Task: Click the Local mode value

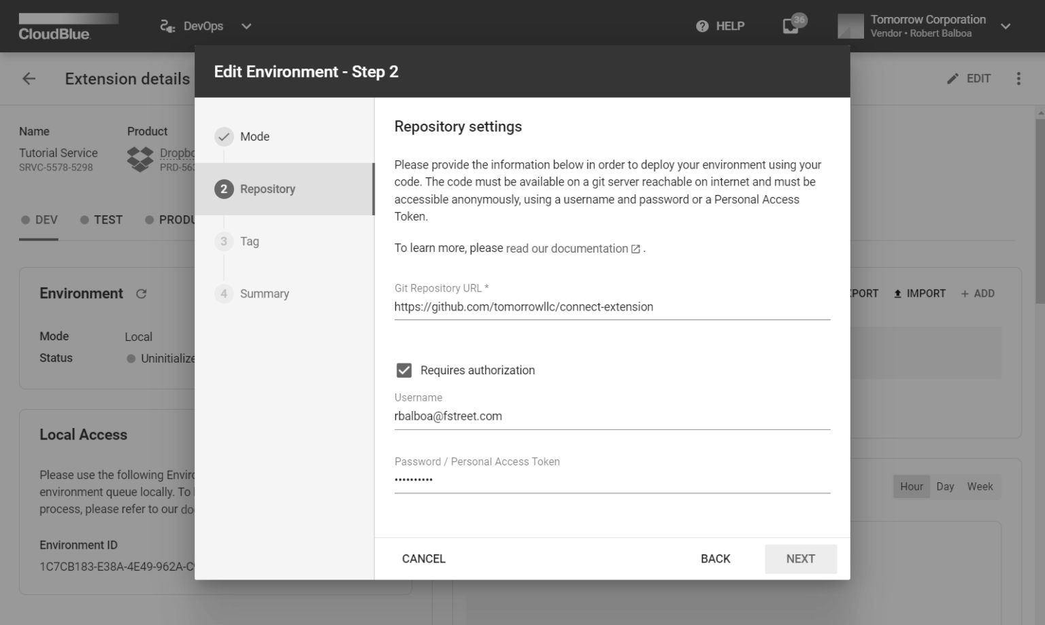Action: click(139, 337)
